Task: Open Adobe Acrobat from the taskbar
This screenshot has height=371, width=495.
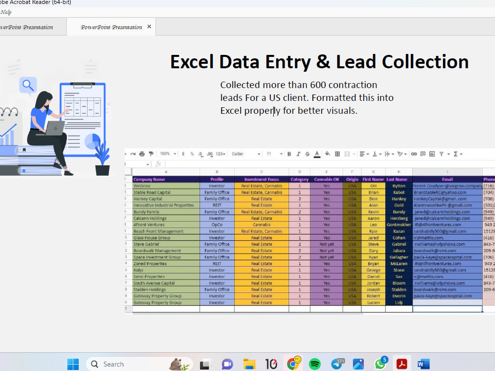Action: [402, 364]
